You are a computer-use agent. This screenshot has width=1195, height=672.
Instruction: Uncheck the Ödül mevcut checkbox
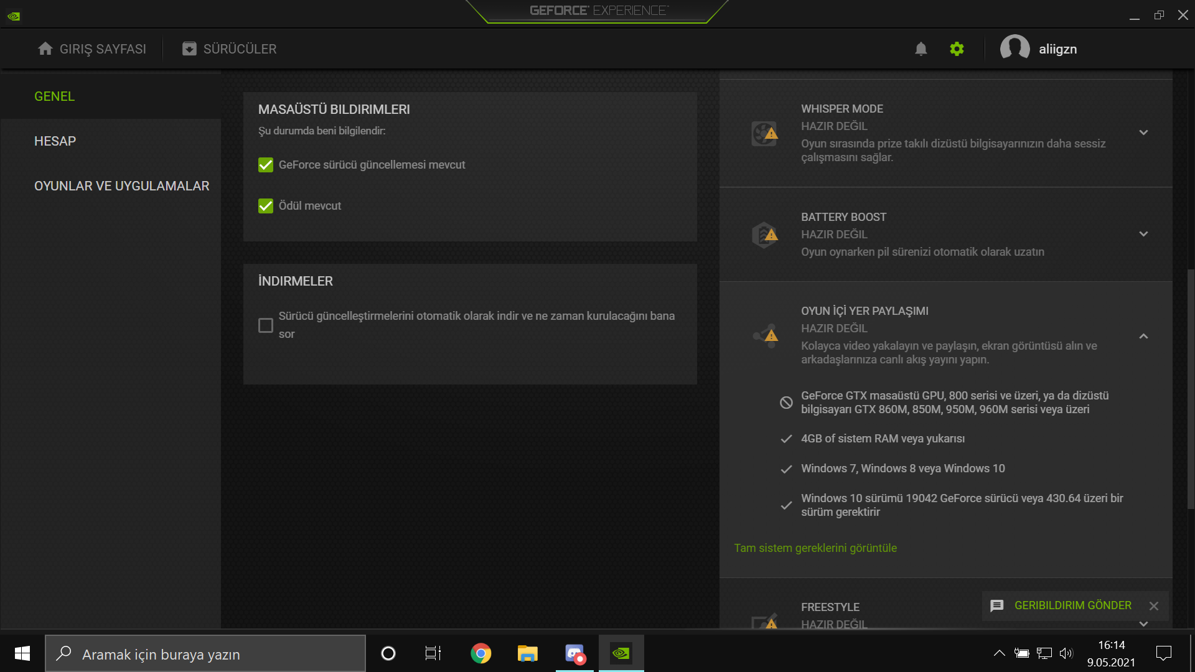pyautogui.click(x=266, y=206)
